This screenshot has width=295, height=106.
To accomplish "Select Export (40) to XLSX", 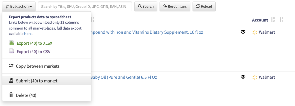I will (35, 43).
